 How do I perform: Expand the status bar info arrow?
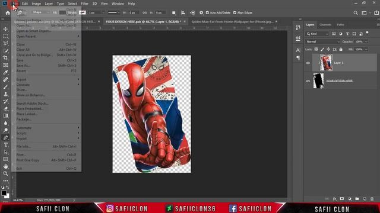74,200
